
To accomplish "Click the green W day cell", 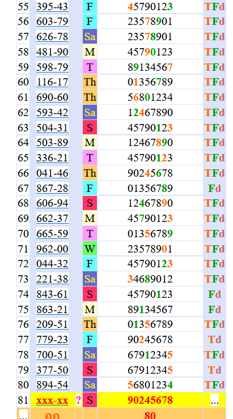I will pos(90,249).
